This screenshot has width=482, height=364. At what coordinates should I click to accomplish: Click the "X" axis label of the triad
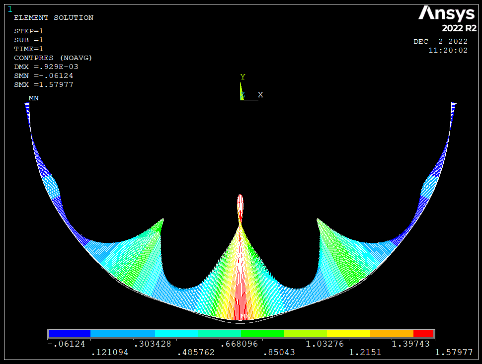(260, 95)
